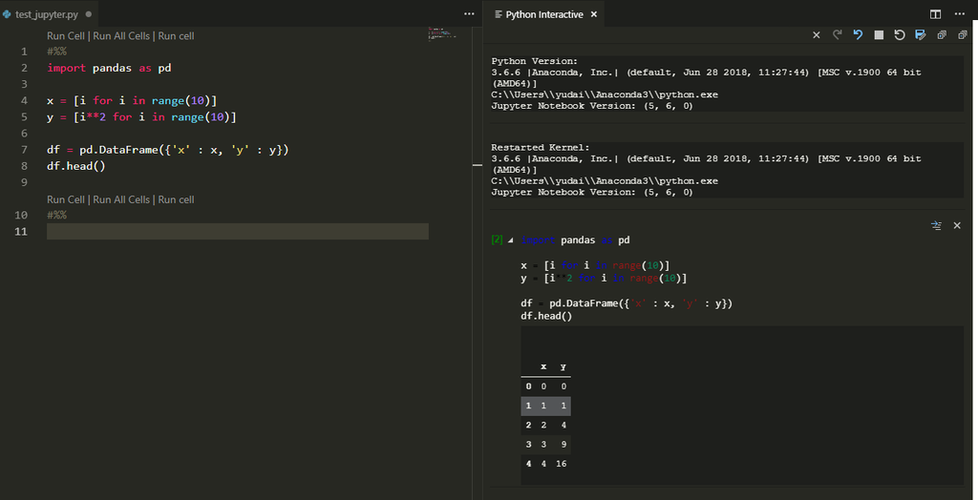Click line number 4 in the gutter
The width and height of the screenshot is (978, 500).
[24, 100]
